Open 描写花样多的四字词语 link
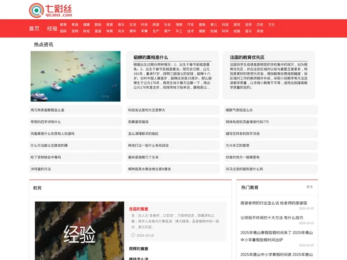This screenshot has height=260, width=347. 242,133
